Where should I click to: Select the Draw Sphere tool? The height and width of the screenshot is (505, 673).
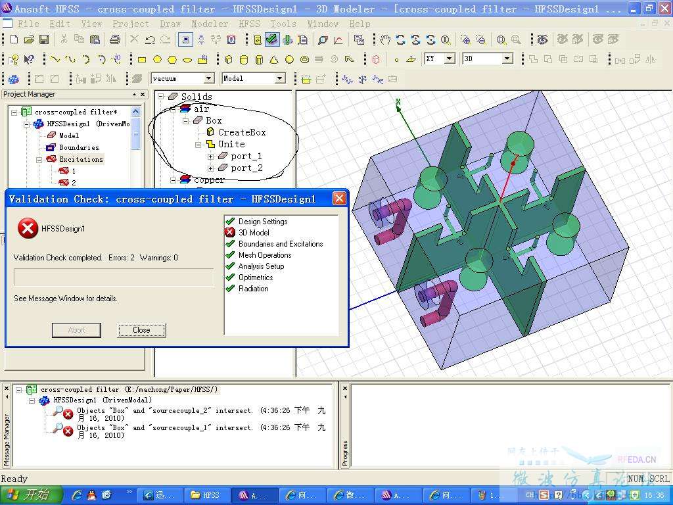coord(289,59)
